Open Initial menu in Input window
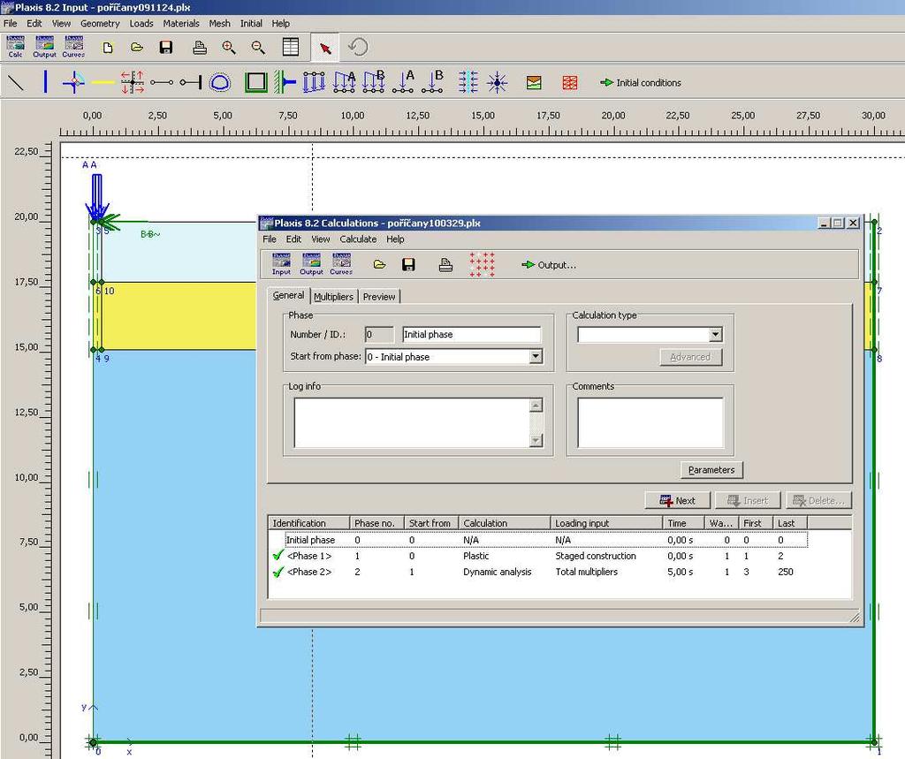The height and width of the screenshot is (759, 905). (251, 23)
